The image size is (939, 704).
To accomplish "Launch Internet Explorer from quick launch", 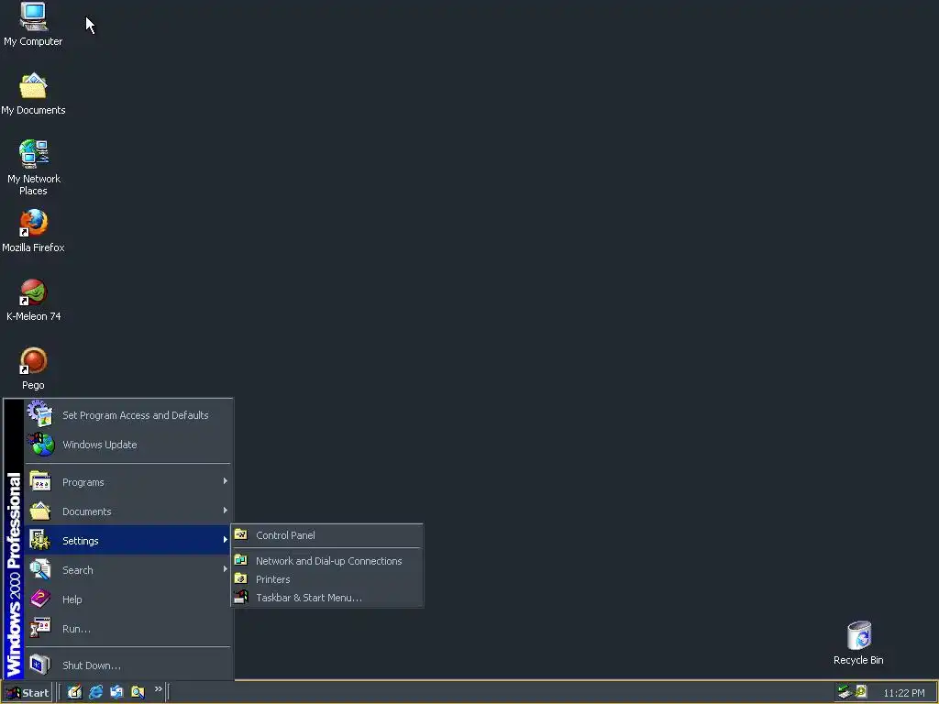I will click(95, 692).
